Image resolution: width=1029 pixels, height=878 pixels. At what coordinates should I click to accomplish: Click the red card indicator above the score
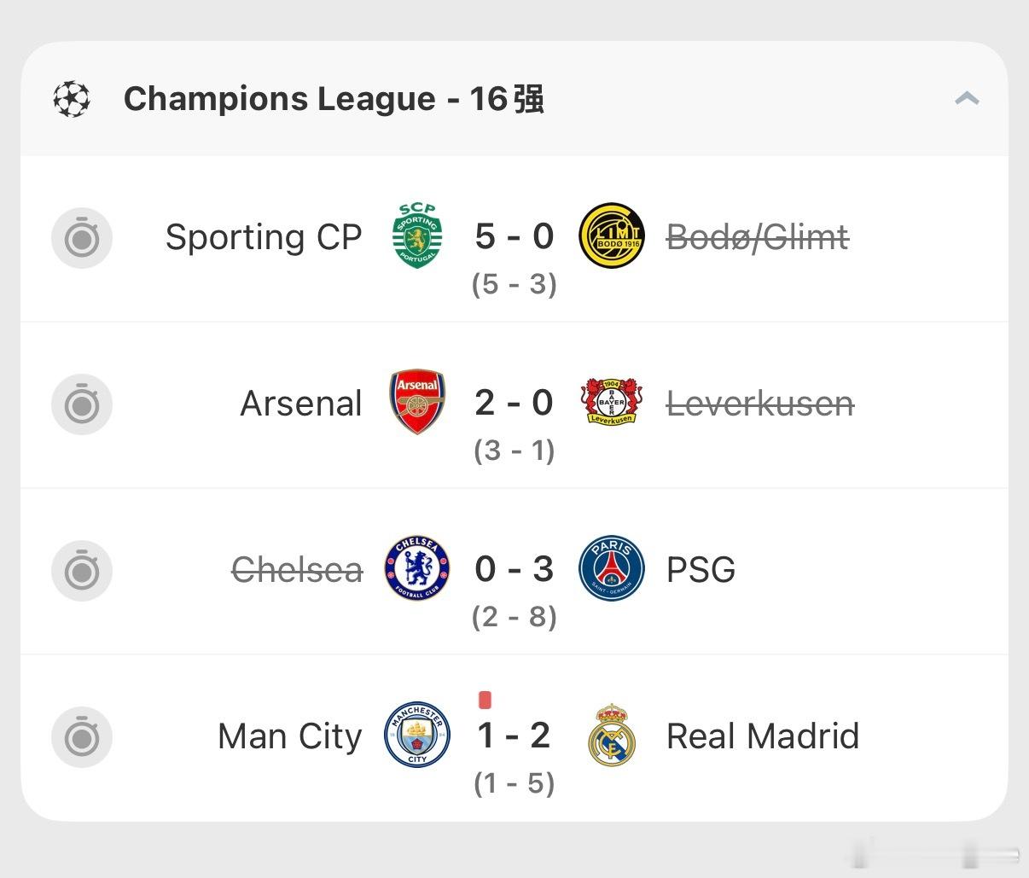pos(485,701)
